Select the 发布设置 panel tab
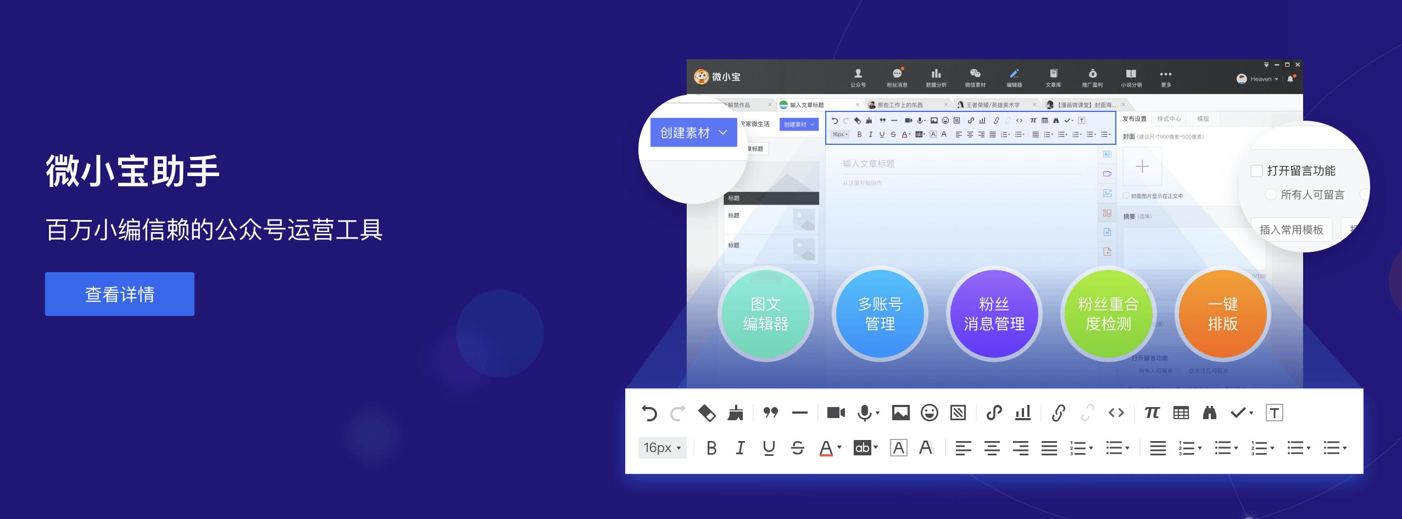Viewport: 1402px width, 519px height. coord(1134,119)
